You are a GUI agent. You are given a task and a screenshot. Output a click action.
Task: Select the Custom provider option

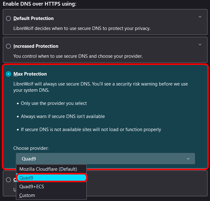coord(27,195)
